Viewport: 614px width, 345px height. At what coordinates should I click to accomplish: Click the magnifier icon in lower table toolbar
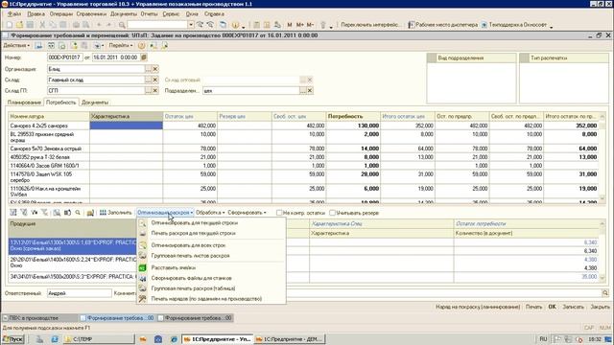coord(78,213)
